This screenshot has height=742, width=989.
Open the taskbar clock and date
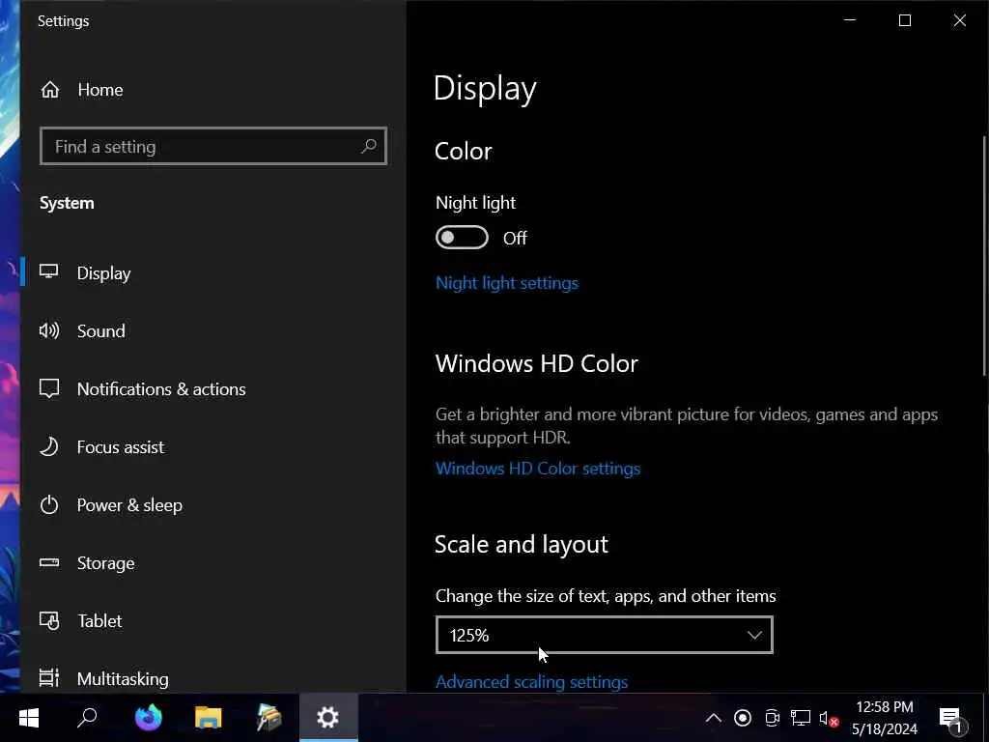pos(885,718)
